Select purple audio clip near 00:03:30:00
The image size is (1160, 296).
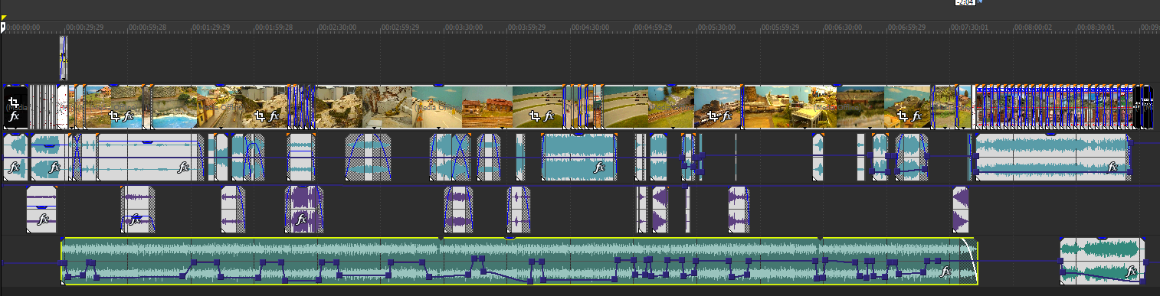click(459, 209)
